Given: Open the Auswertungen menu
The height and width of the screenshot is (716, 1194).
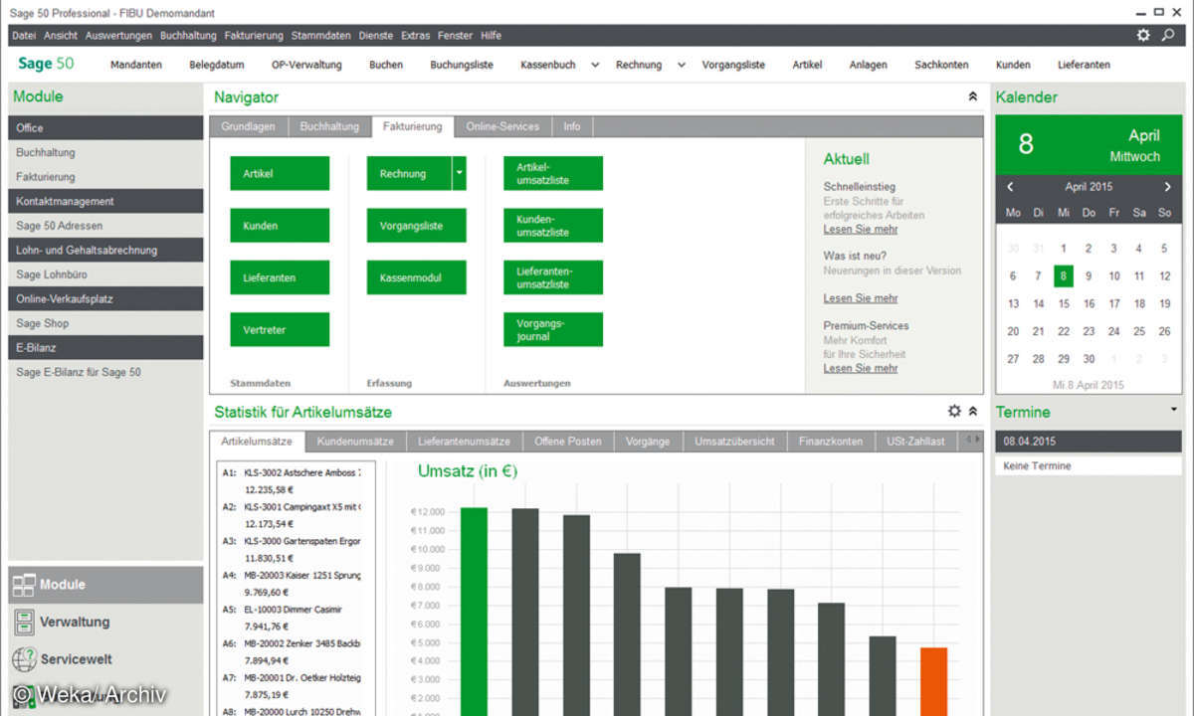Looking at the screenshot, I should (118, 35).
